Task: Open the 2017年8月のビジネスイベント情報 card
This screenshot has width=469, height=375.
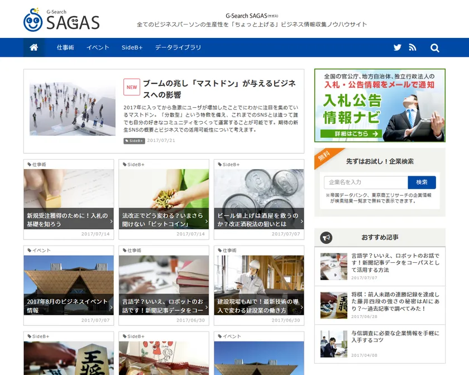Action: tap(68, 305)
